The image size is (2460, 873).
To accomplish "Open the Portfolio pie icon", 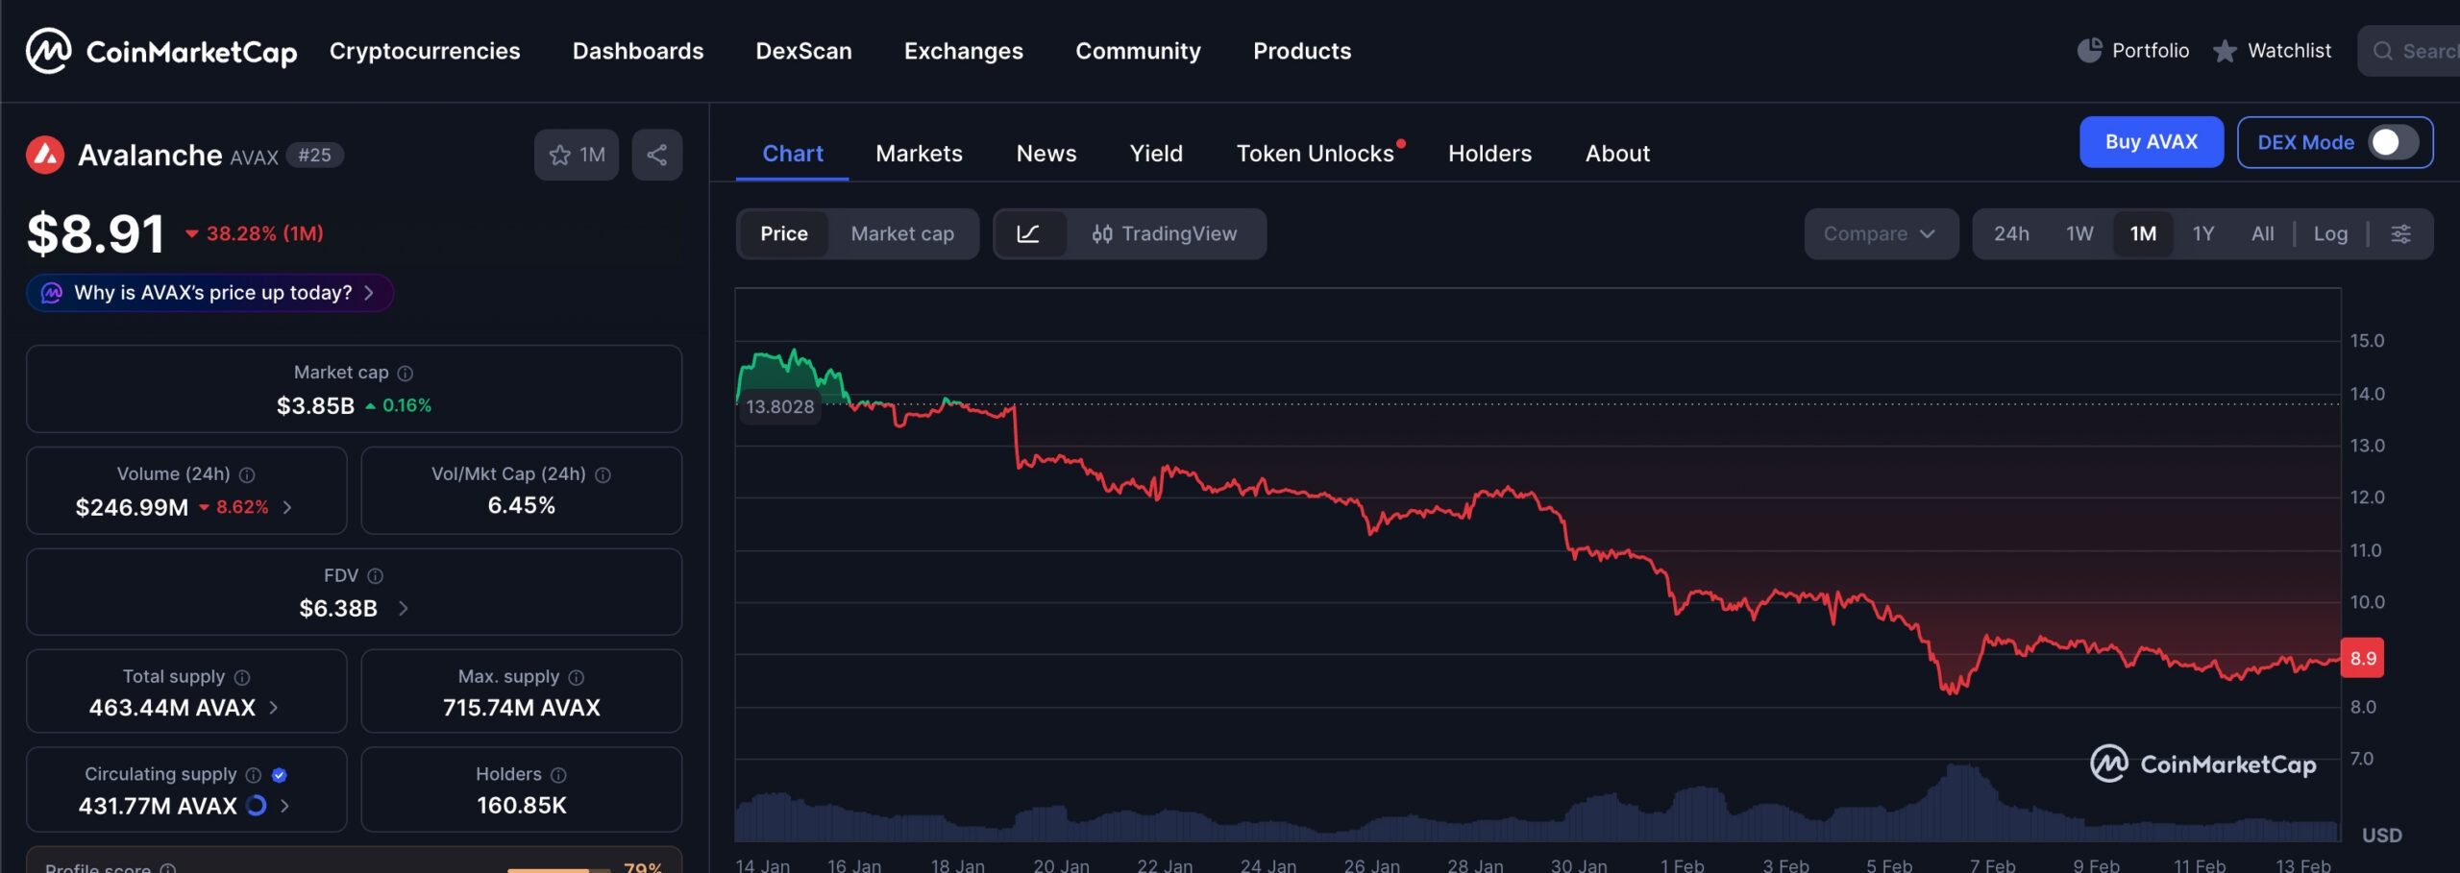I will [x=2089, y=51].
